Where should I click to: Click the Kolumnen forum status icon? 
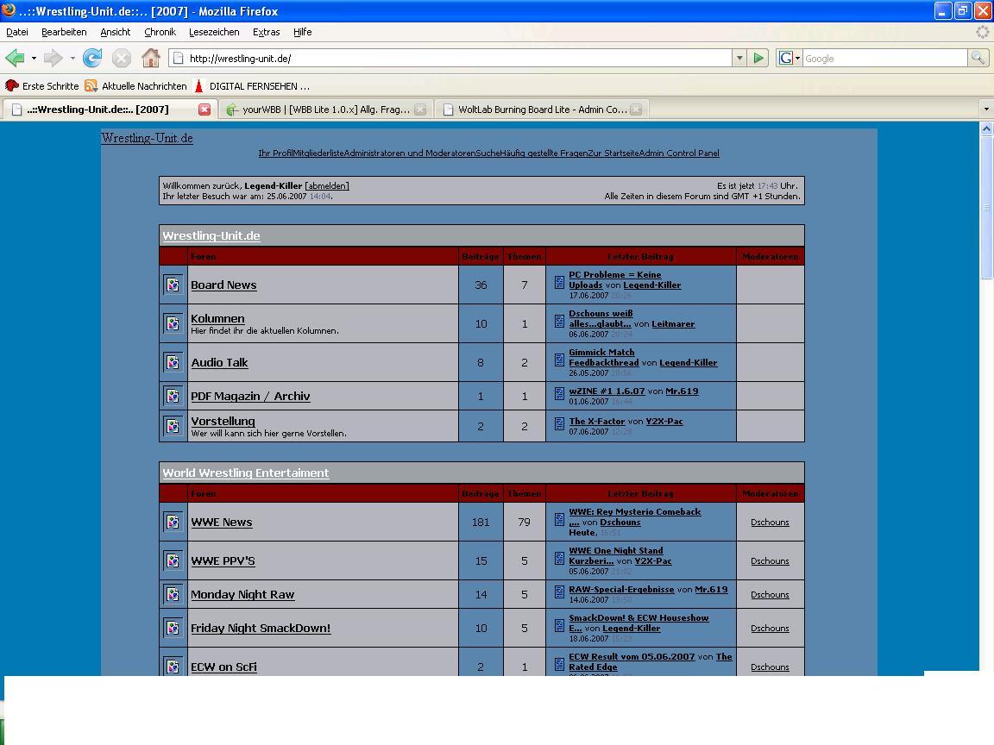[x=173, y=323]
